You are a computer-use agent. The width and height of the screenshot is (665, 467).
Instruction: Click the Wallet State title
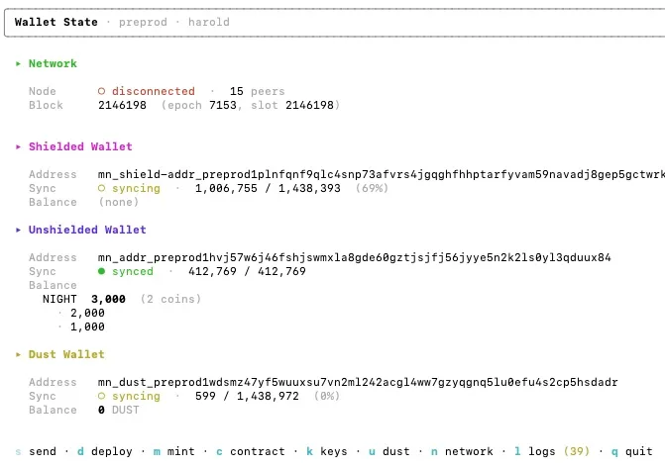click(x=55, y=22)
